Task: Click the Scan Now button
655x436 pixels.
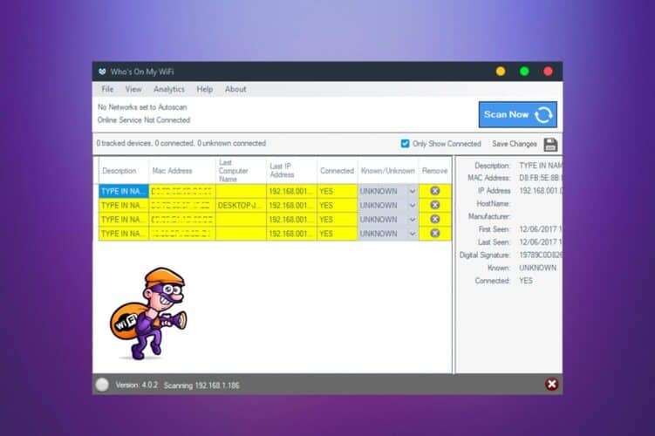Action: tap(517, 114)
